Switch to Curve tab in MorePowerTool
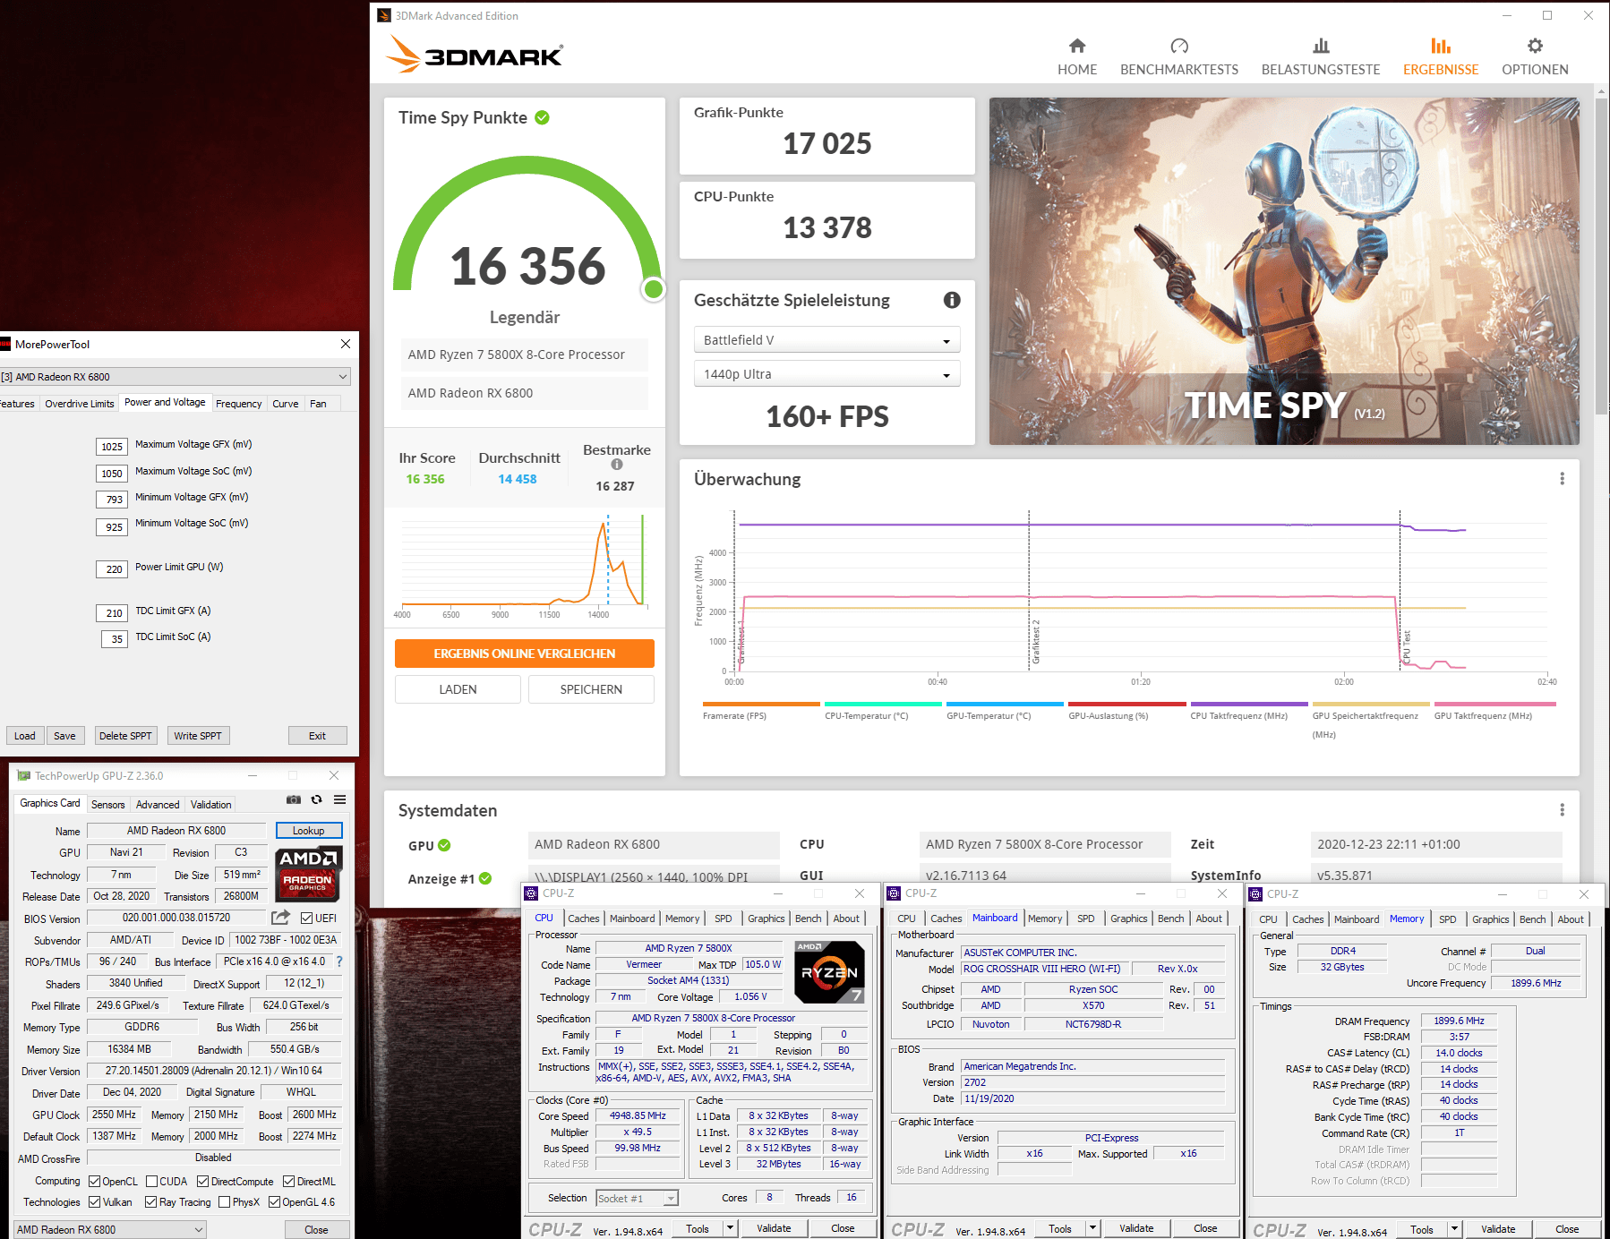Screen dimensions: 1610x1239 tap(286, 404)
